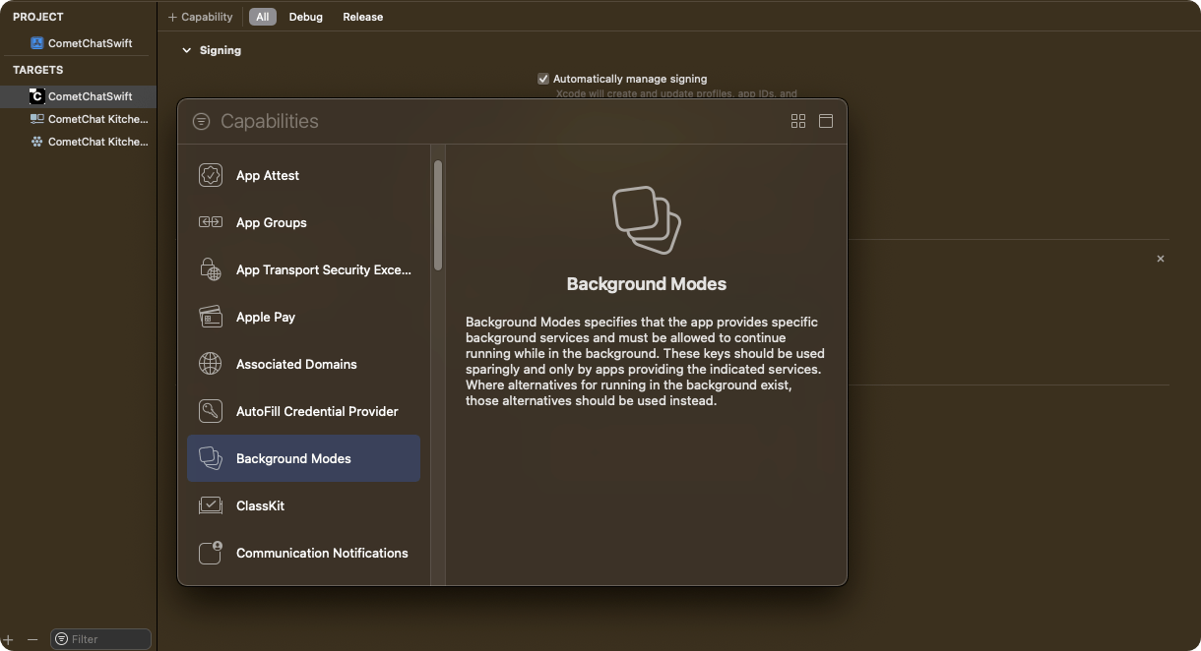Switch to the Debug configuration tab

(305, 17)
